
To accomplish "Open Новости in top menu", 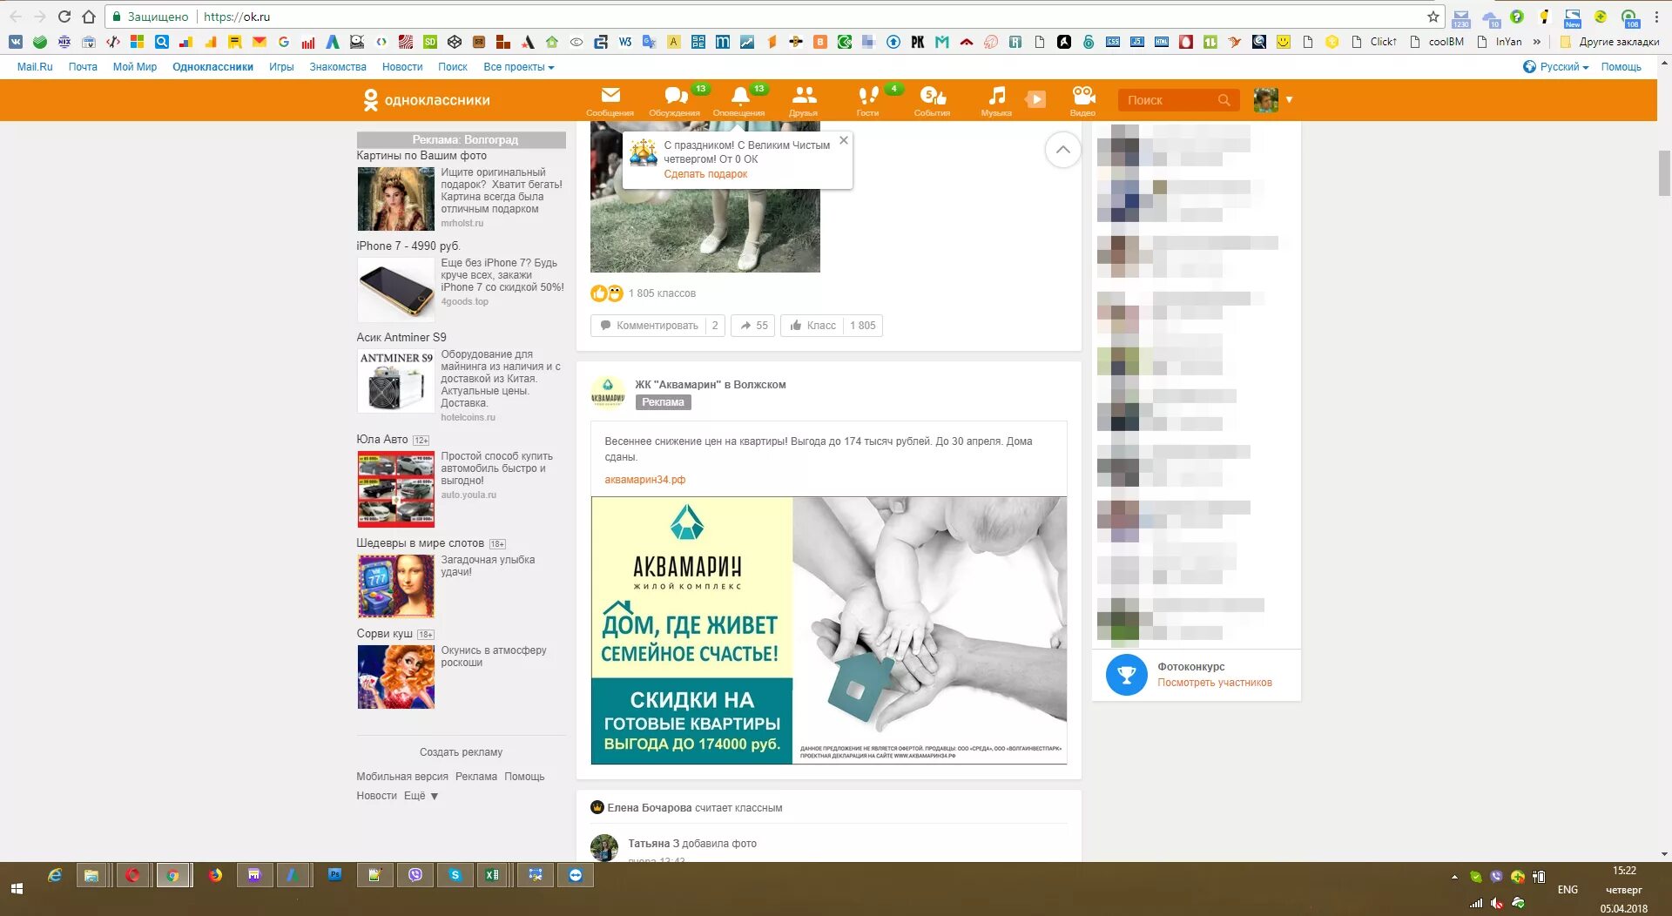I will point(402,67).
